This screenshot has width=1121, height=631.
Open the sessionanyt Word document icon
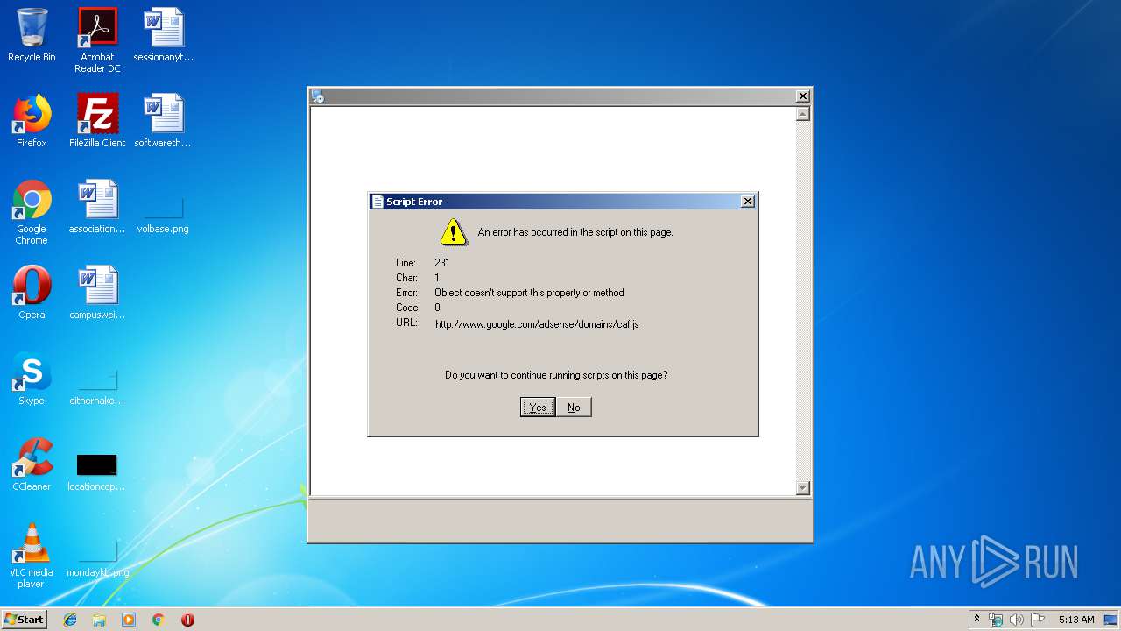[163, 35]
